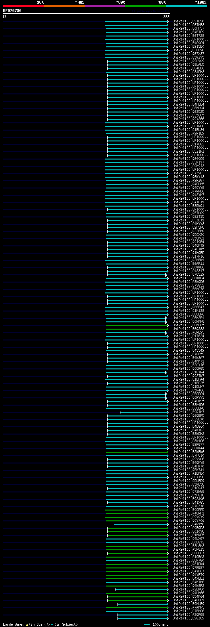Select the UniRef100_O45549 hit label
210x627 pixels.
pos(188,350)
